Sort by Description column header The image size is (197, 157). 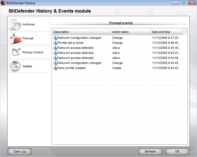81,32
